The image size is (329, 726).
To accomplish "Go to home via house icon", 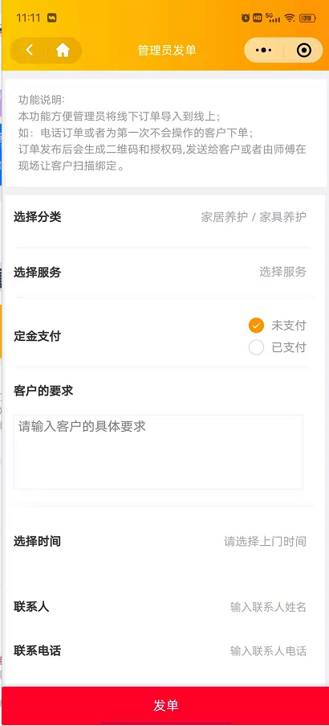I will 63,50.
